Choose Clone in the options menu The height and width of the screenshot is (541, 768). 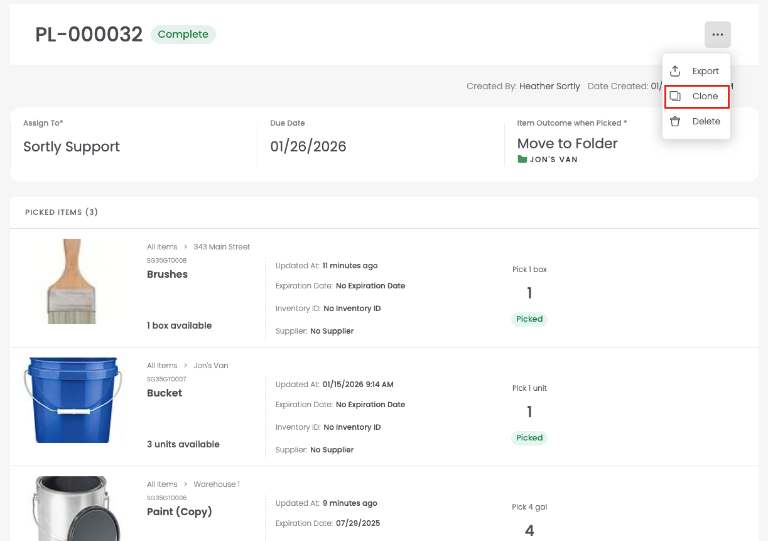(705, 96)
